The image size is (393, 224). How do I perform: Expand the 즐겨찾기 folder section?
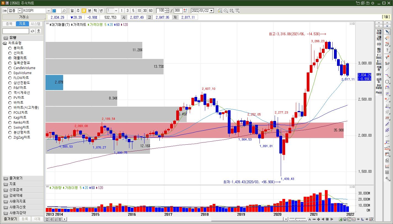click(x=23, y=178)
